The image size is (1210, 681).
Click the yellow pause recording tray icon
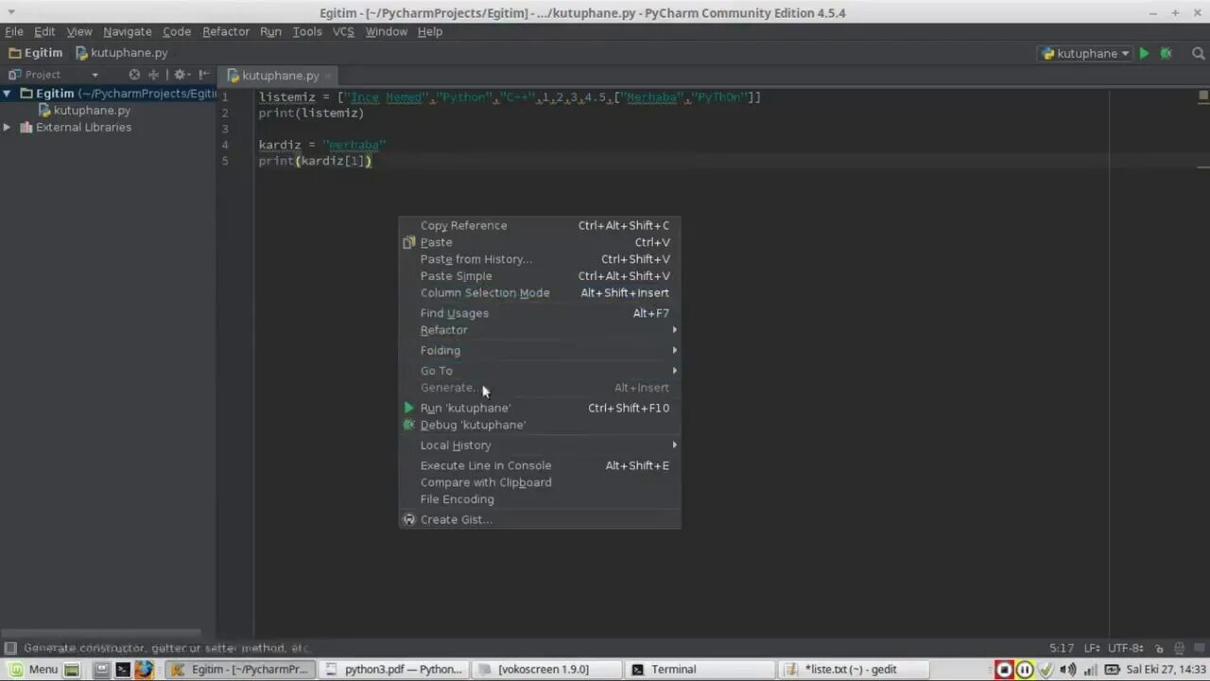1025,670
